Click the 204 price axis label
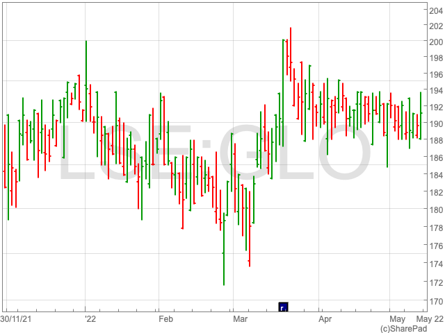Viewport: 445px width, 333px height. coord(435,8)
